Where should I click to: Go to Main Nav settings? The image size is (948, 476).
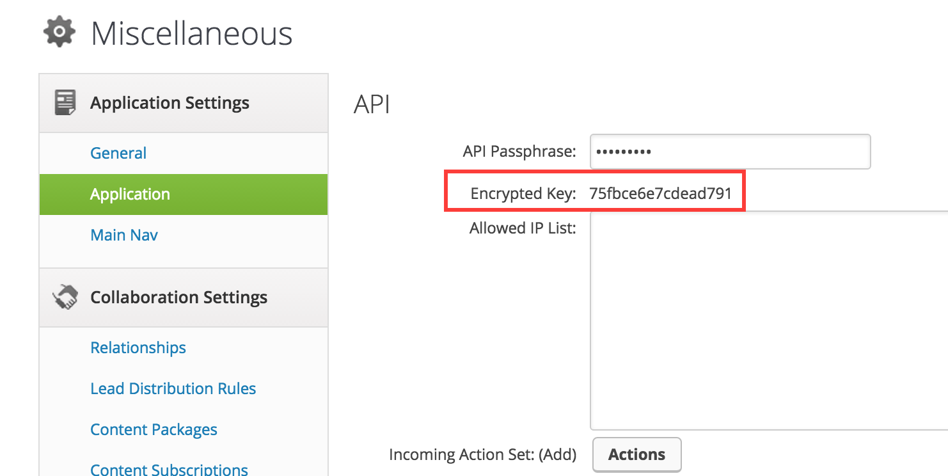point(124,235)
